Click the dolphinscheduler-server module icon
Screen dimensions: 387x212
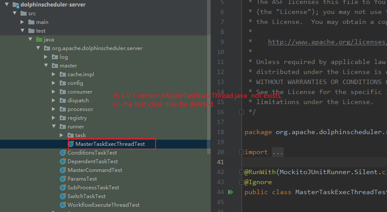[x=16, y=5]
